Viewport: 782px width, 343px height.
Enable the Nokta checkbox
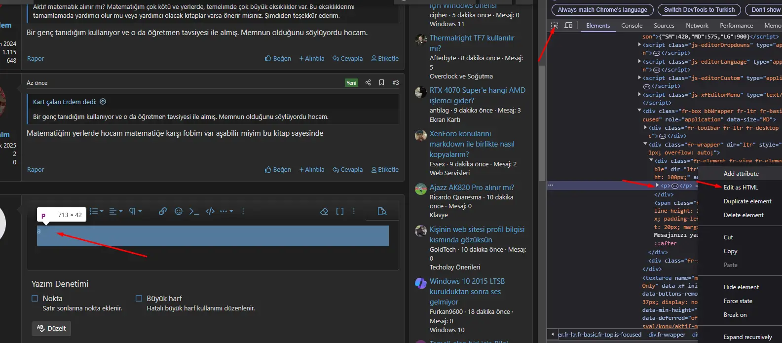(35, 298)
